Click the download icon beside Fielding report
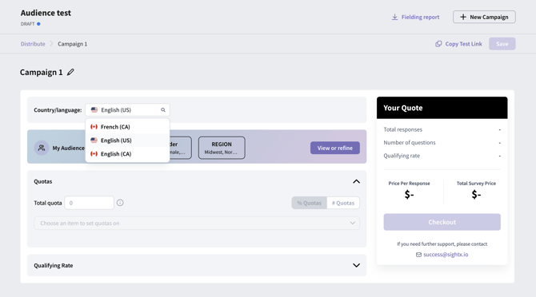The image size is (536, 297). 394,17
